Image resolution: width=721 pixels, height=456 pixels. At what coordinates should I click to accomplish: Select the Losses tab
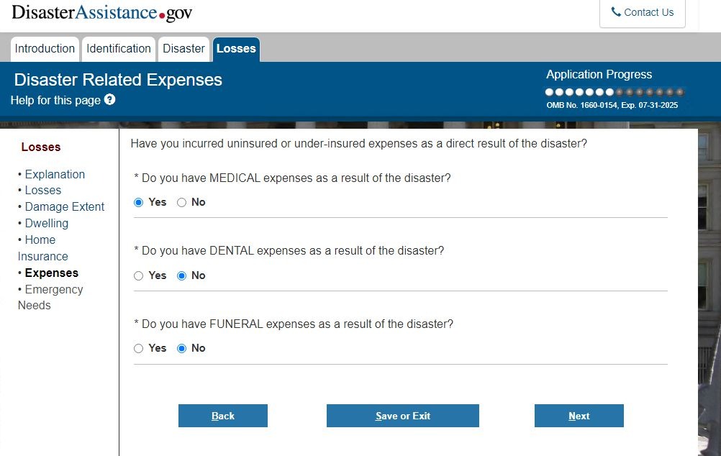coord(236,49)
